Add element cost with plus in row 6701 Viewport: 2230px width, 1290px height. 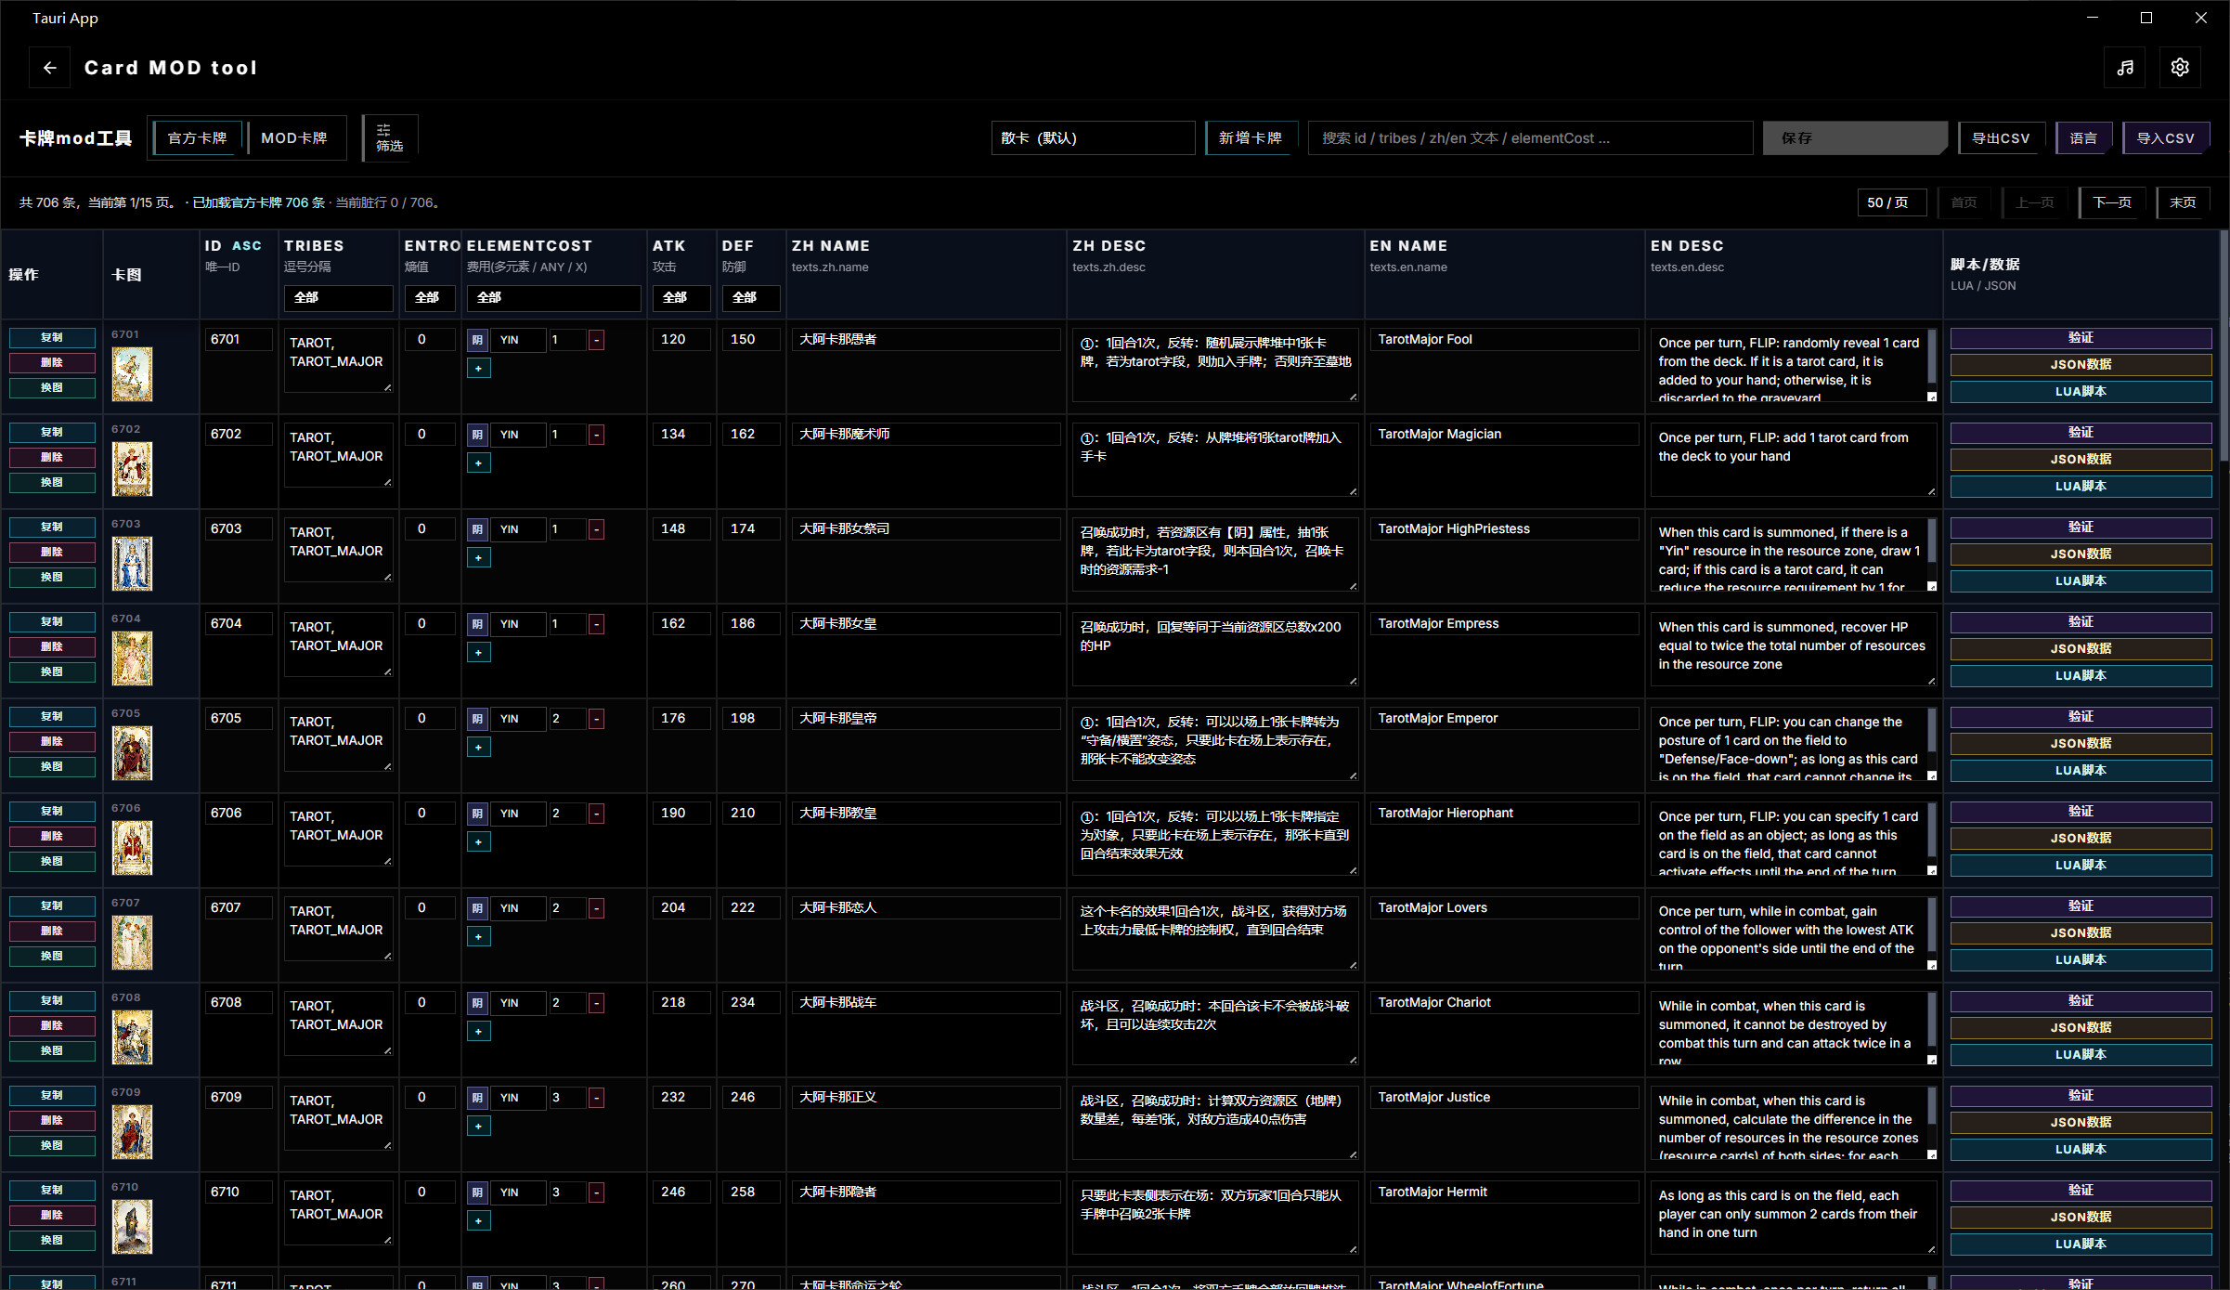pos(478,369)
